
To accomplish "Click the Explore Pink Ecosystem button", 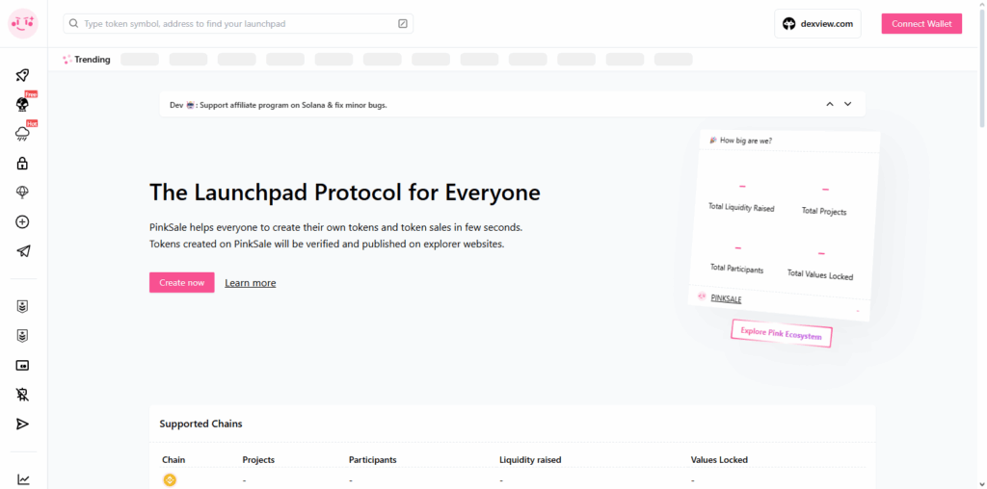I will pyautogui.click(x=782, y=334).
